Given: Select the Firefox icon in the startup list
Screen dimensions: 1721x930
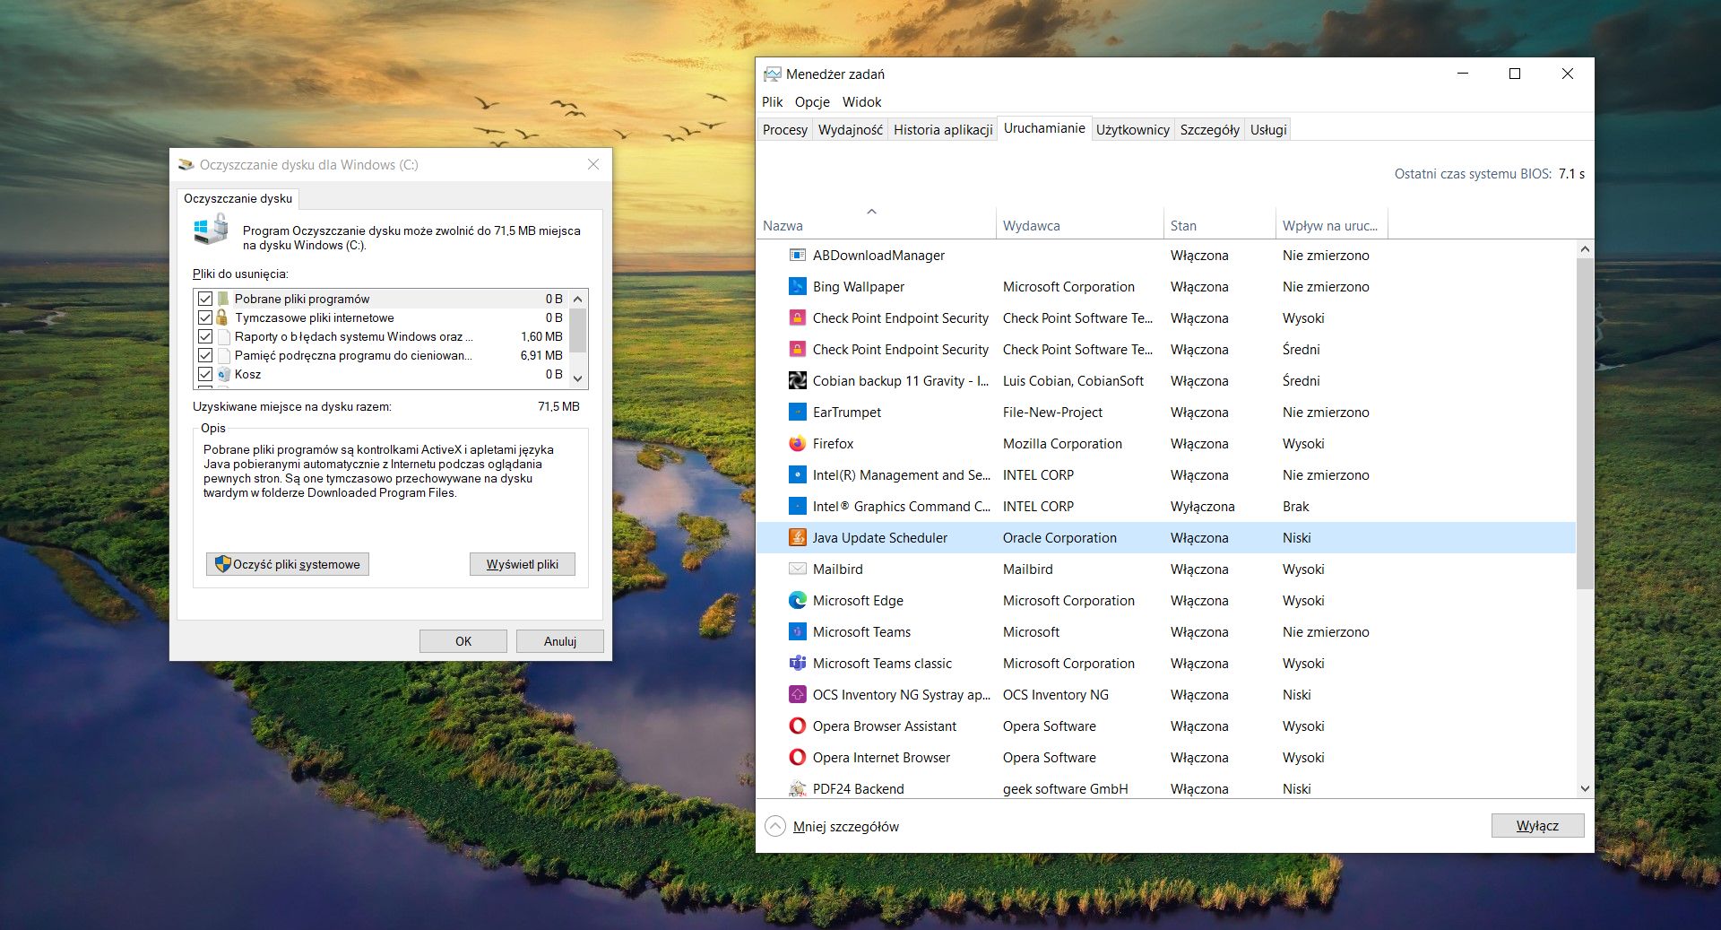Looking at the screenshot, I should click(798, 443).
